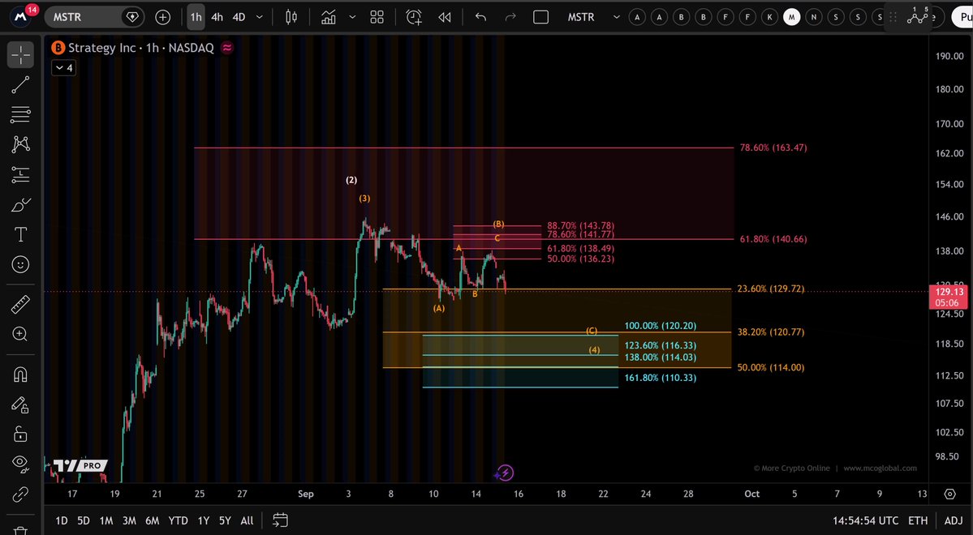Click the MSTR layout name
This screenshot has height=535, width=973.
click(581, 17)
